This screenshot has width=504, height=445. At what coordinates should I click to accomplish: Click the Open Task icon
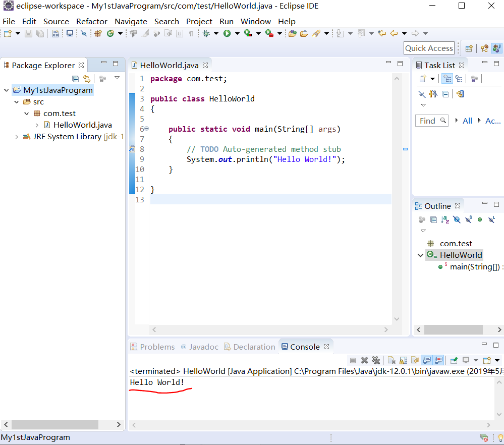pyautogui.click(x=304, y=33)
